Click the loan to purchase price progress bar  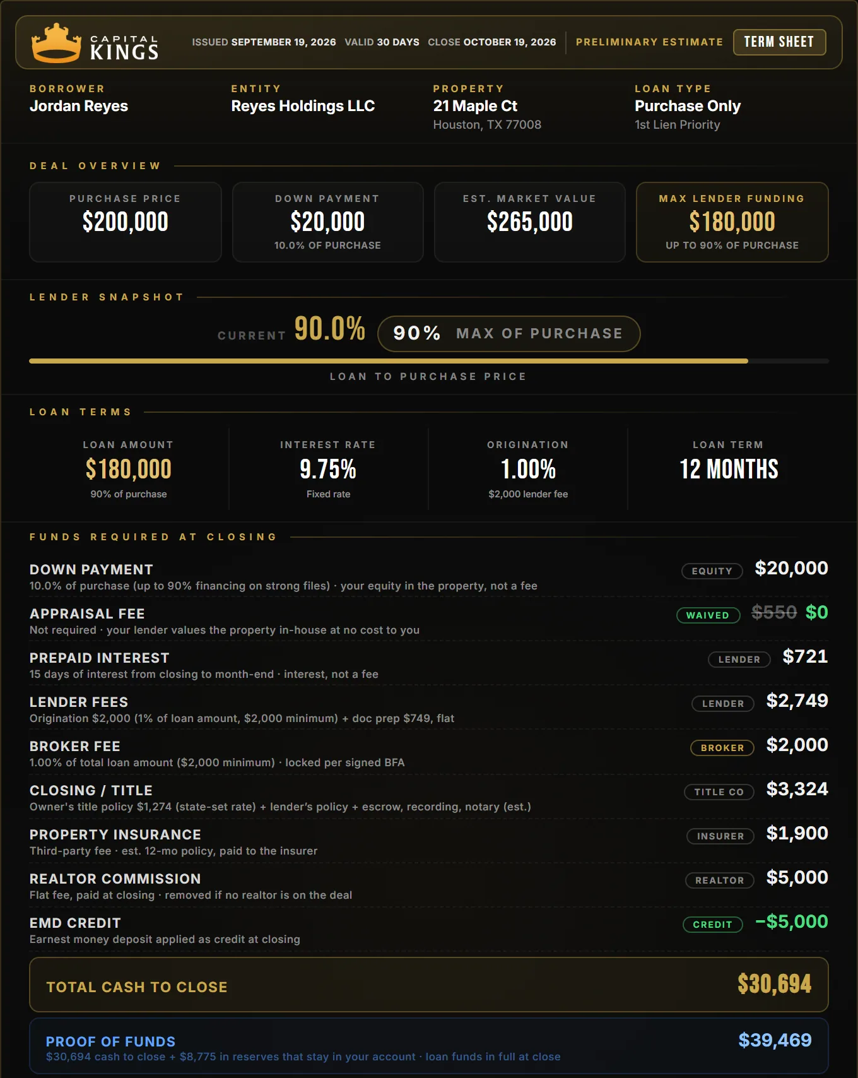pos(429,361)
